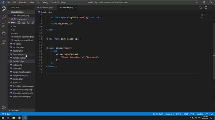
Task: Open the Windows Start menu
Action: pos(3,118)
